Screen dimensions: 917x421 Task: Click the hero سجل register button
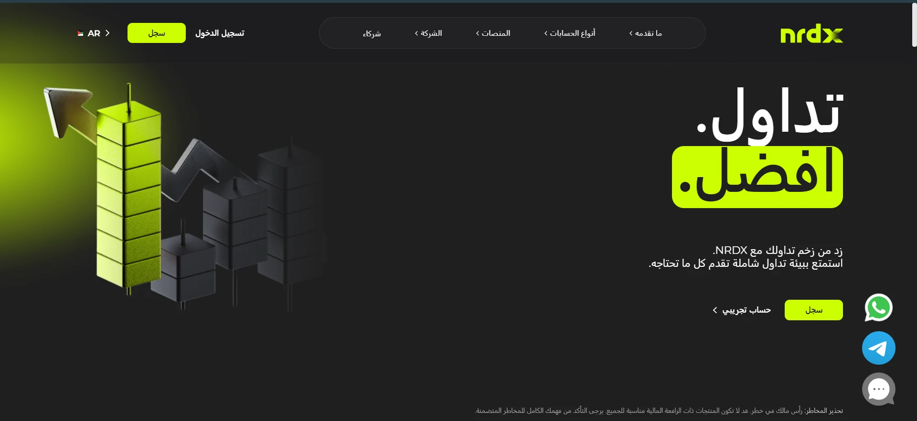(x=813, y=310)
